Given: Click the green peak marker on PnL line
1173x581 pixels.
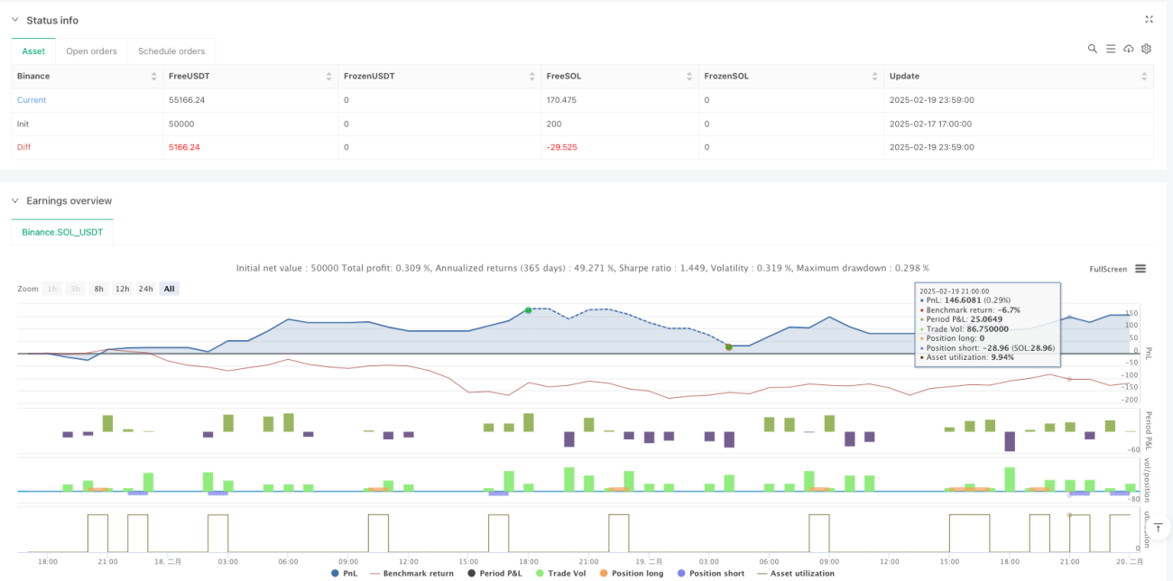Looking at the screenshot, I should (x=528, y=310).
